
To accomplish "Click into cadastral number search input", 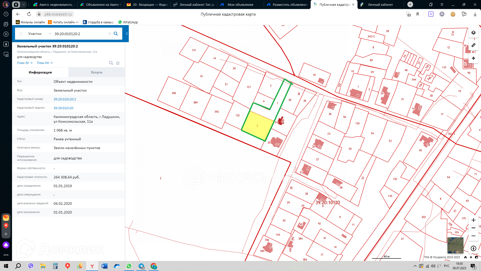I will pyautogui.click(x=80, y=34).
